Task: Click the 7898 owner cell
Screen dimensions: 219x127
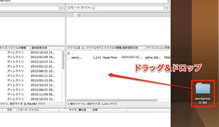Action: (x=167, y=57)
